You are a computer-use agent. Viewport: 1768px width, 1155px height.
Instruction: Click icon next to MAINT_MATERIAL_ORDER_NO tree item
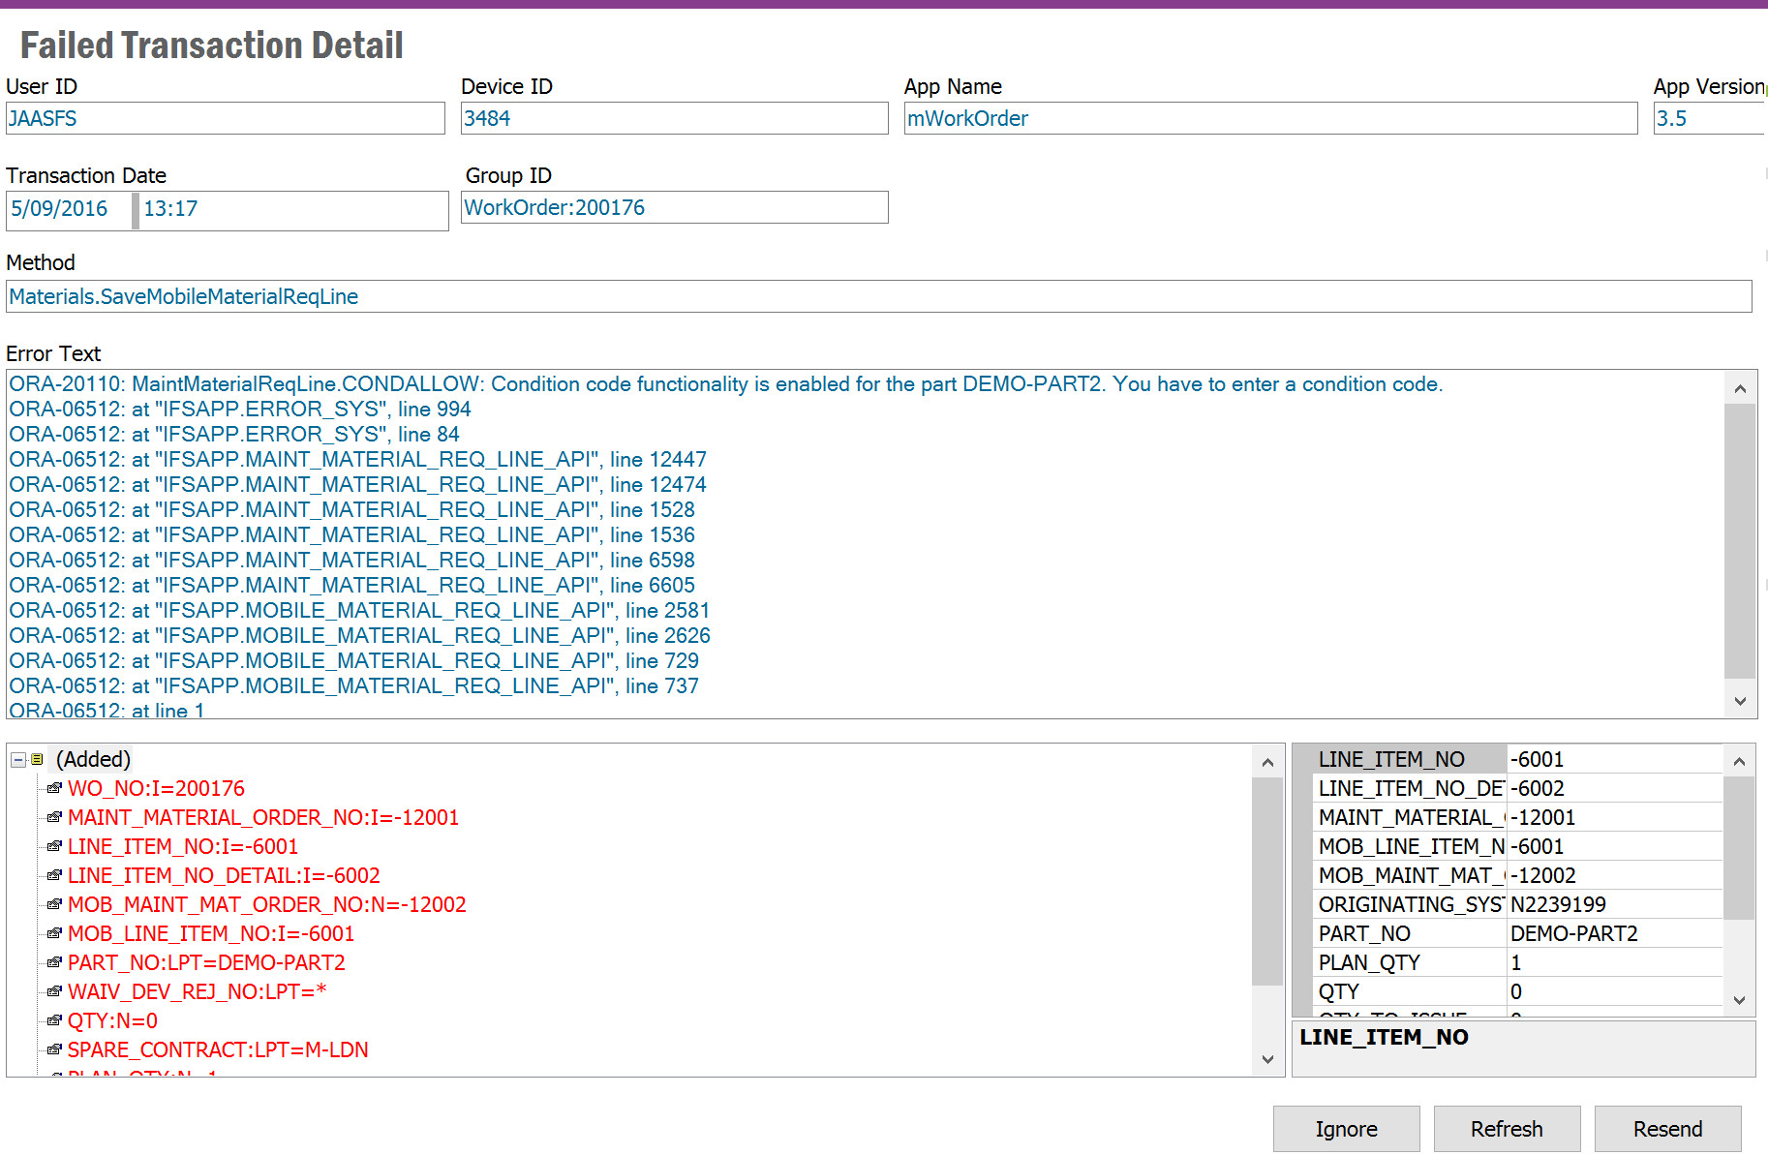coord(55,818)
